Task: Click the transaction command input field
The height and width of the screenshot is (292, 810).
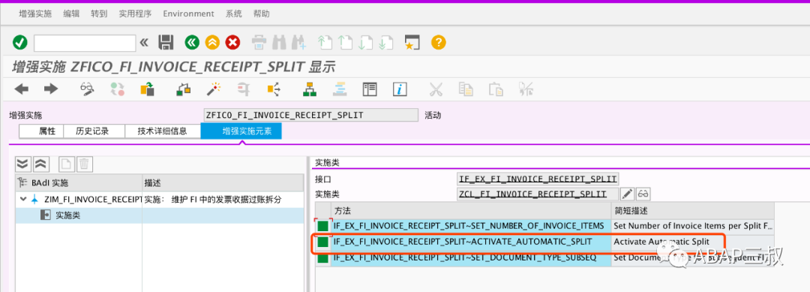Action: point(85,43)
